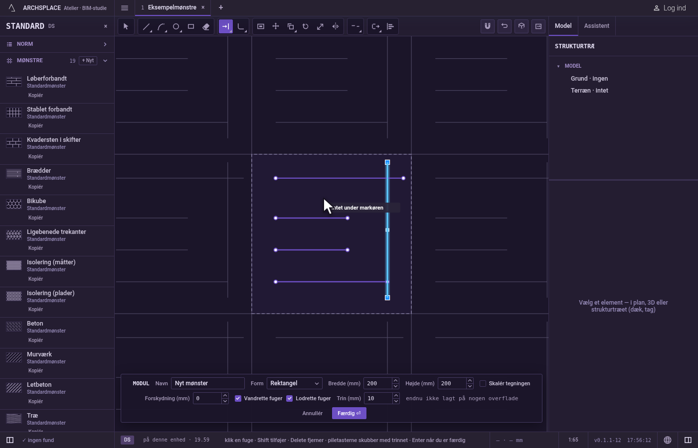This screenshot has height=448, width=698.
Task: Pick the line drawing tool
Action: coord(146,26)
